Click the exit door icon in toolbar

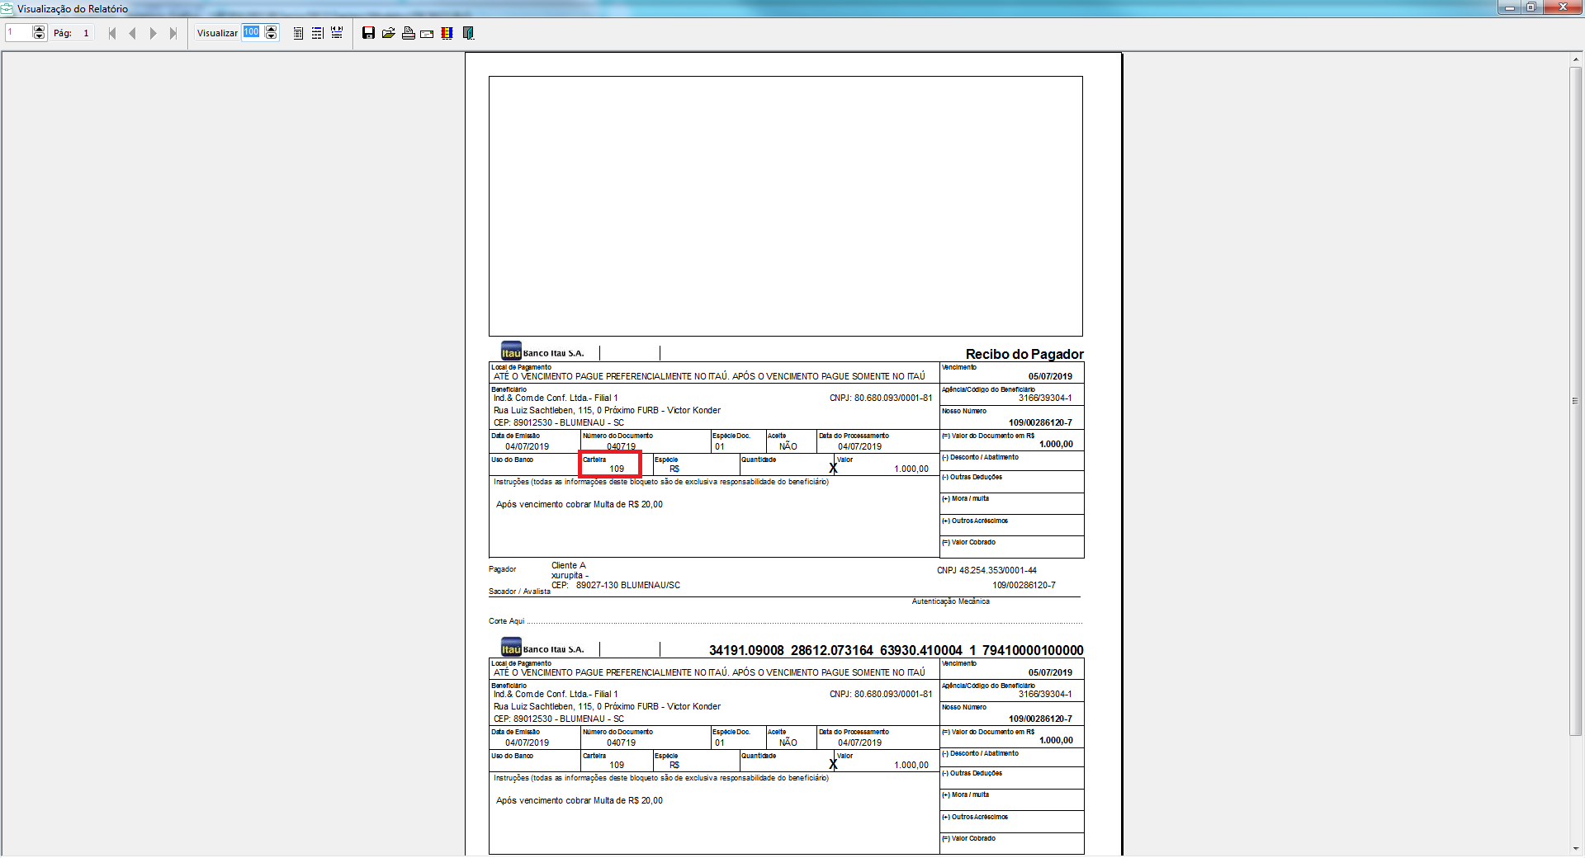click(468, 33)
